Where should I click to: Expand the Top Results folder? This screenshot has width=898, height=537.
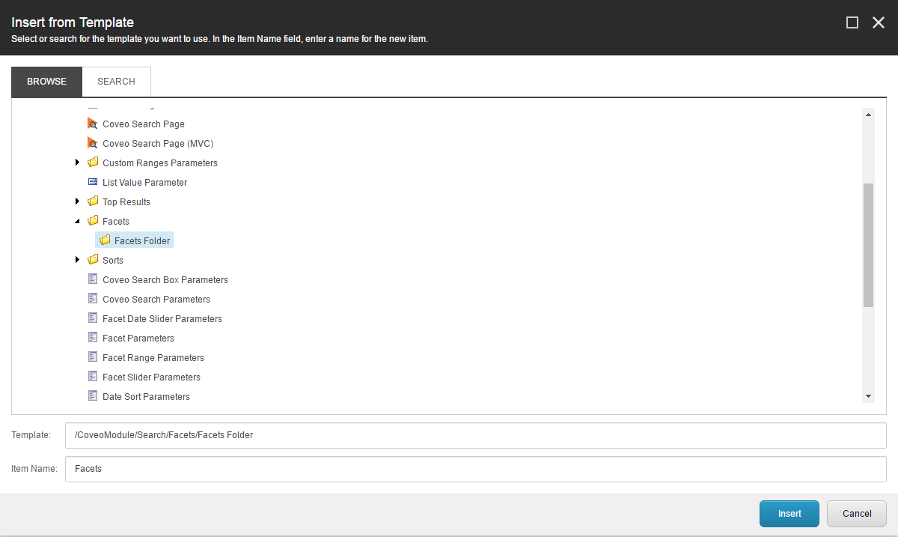click(x=78, y=201)
